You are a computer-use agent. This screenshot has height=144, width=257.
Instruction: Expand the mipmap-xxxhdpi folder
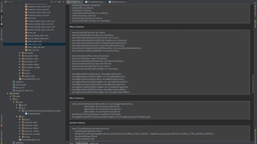(20, 134)
